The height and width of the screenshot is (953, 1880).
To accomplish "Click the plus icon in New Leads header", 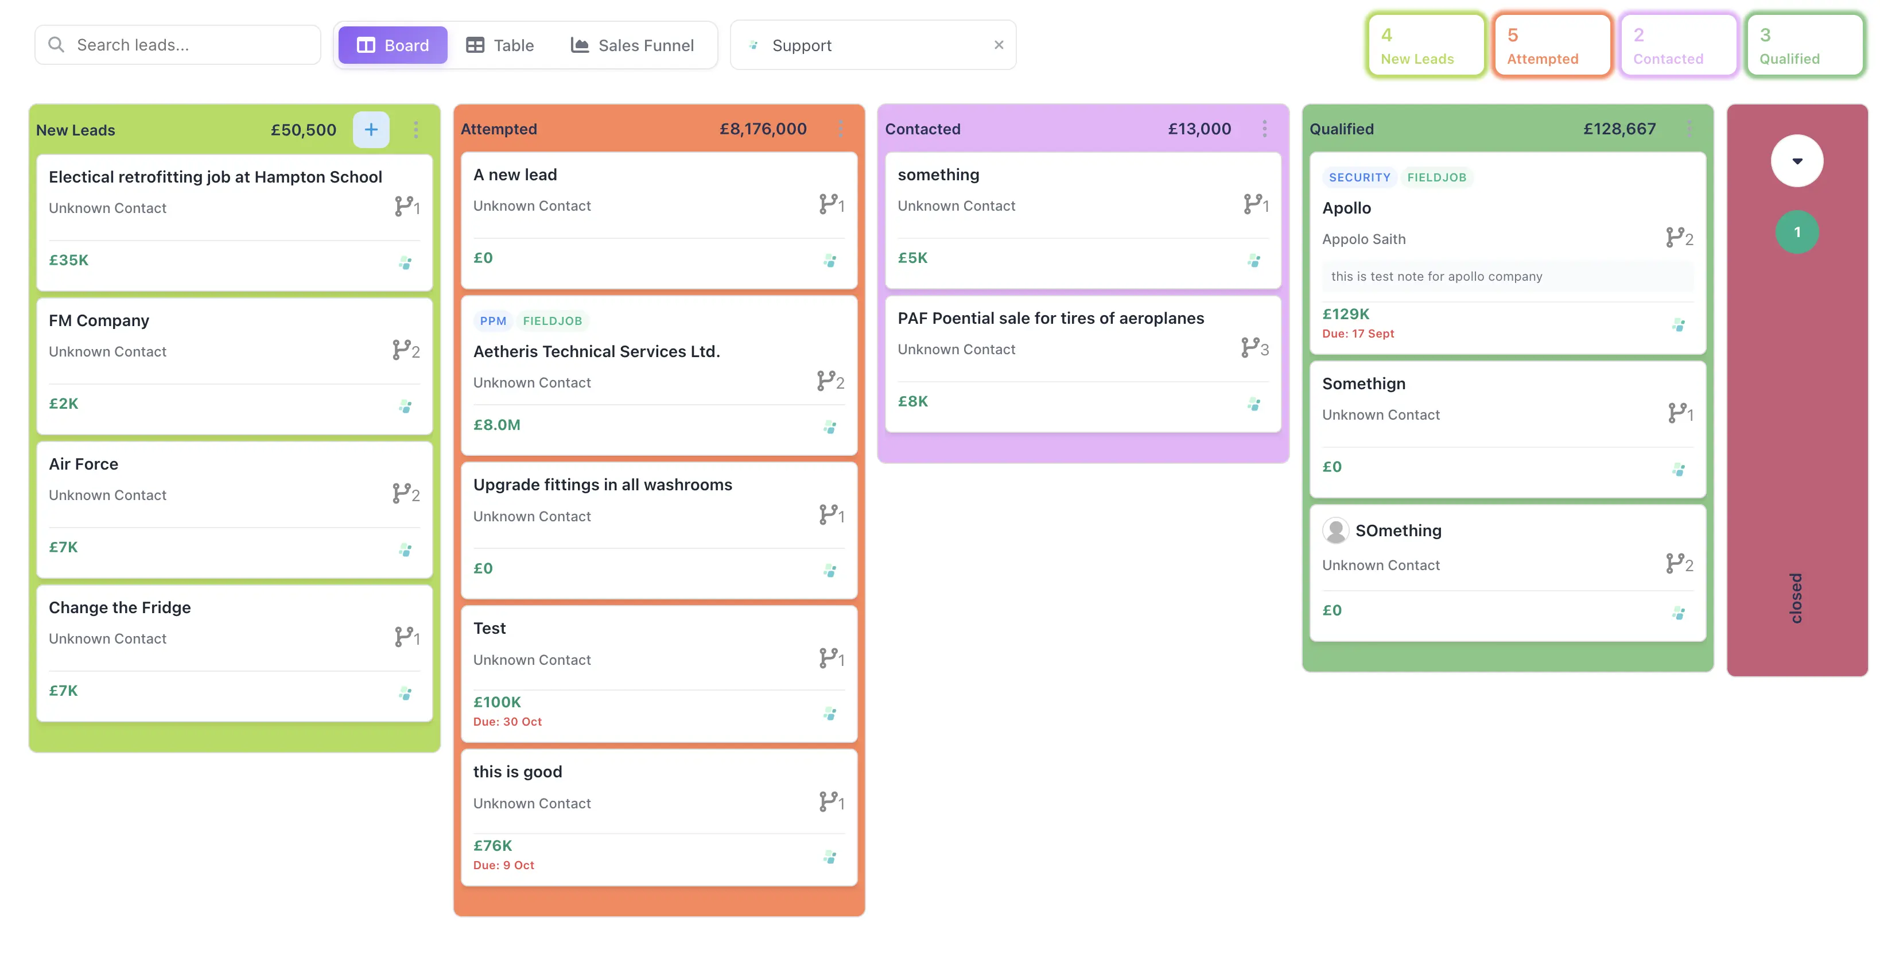I will point(371,130).
